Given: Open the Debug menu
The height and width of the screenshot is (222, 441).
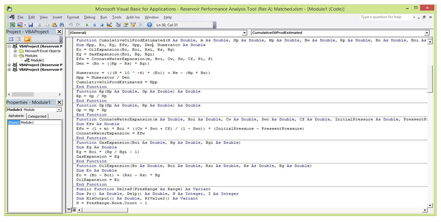Looking at the screenshot, I should 89,17.
